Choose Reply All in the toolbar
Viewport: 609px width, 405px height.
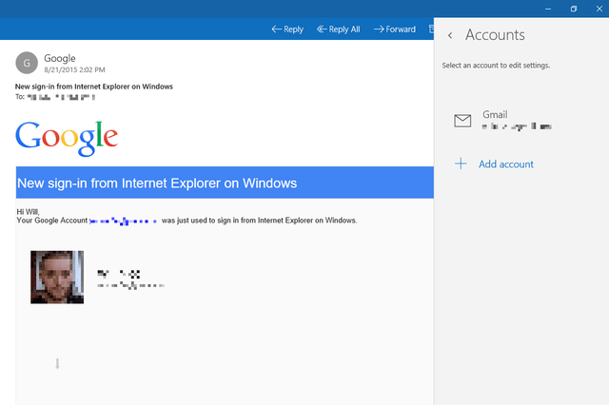(339, 29)
